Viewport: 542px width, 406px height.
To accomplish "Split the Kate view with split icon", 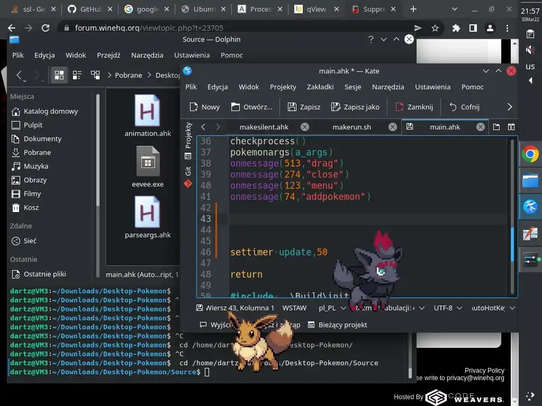I will 511,127.
